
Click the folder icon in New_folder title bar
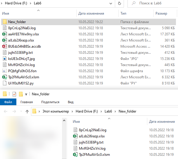(x=5, y=94)
